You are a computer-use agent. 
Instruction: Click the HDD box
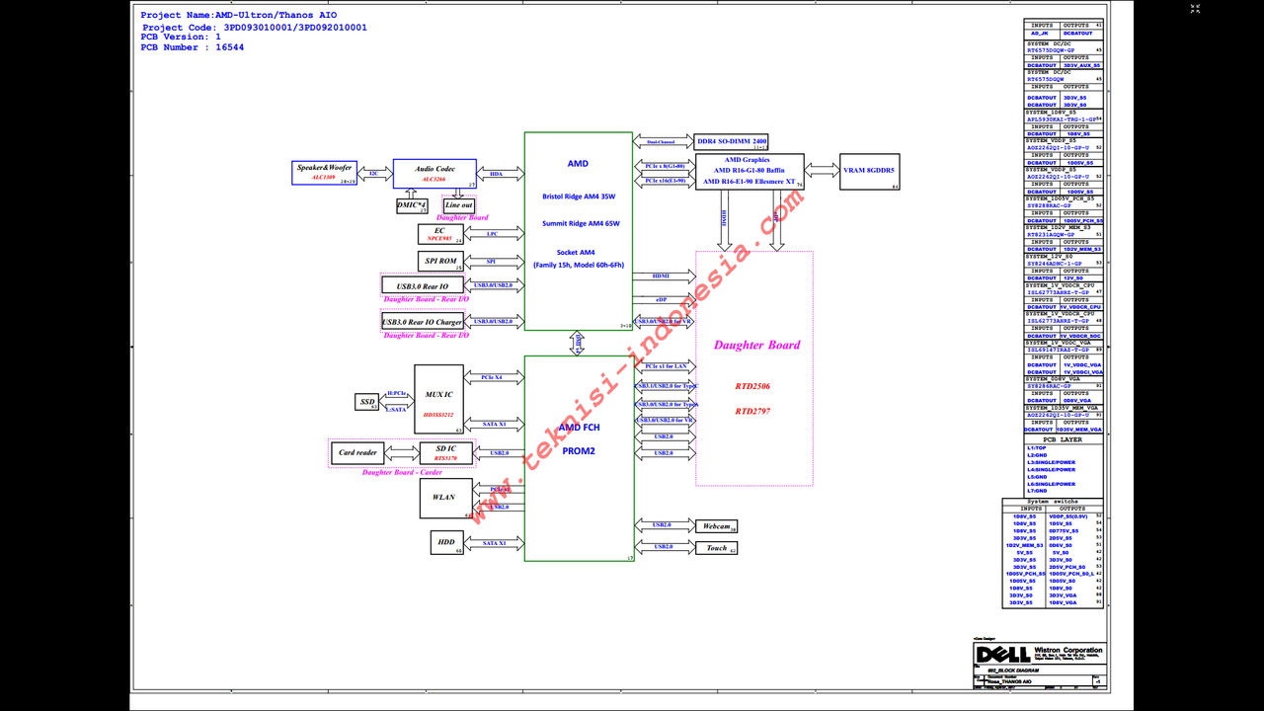(446, 543)
